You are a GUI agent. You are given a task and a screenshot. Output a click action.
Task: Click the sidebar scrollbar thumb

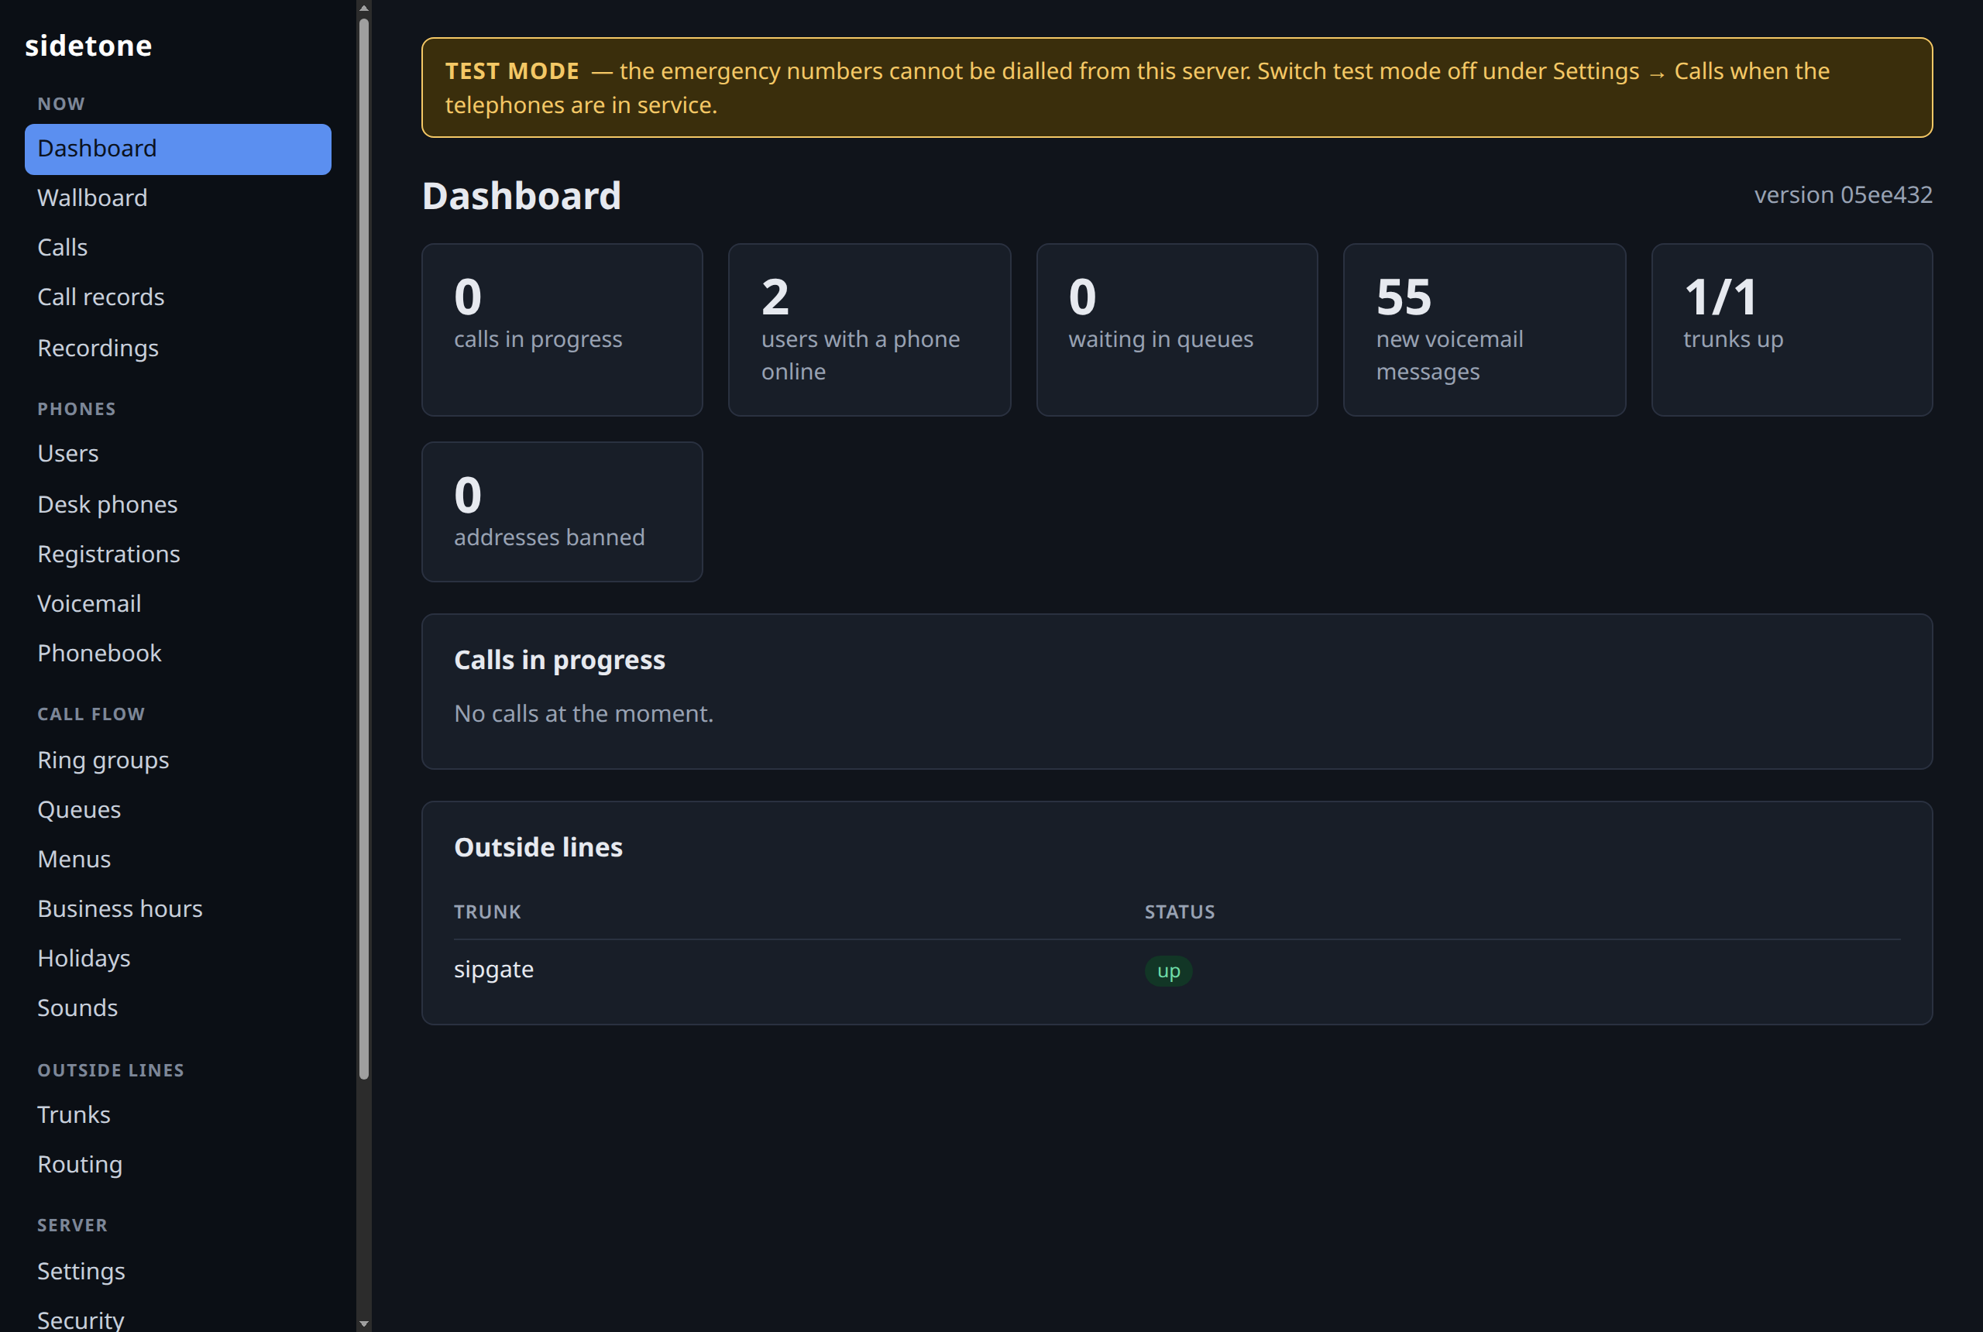363,549
